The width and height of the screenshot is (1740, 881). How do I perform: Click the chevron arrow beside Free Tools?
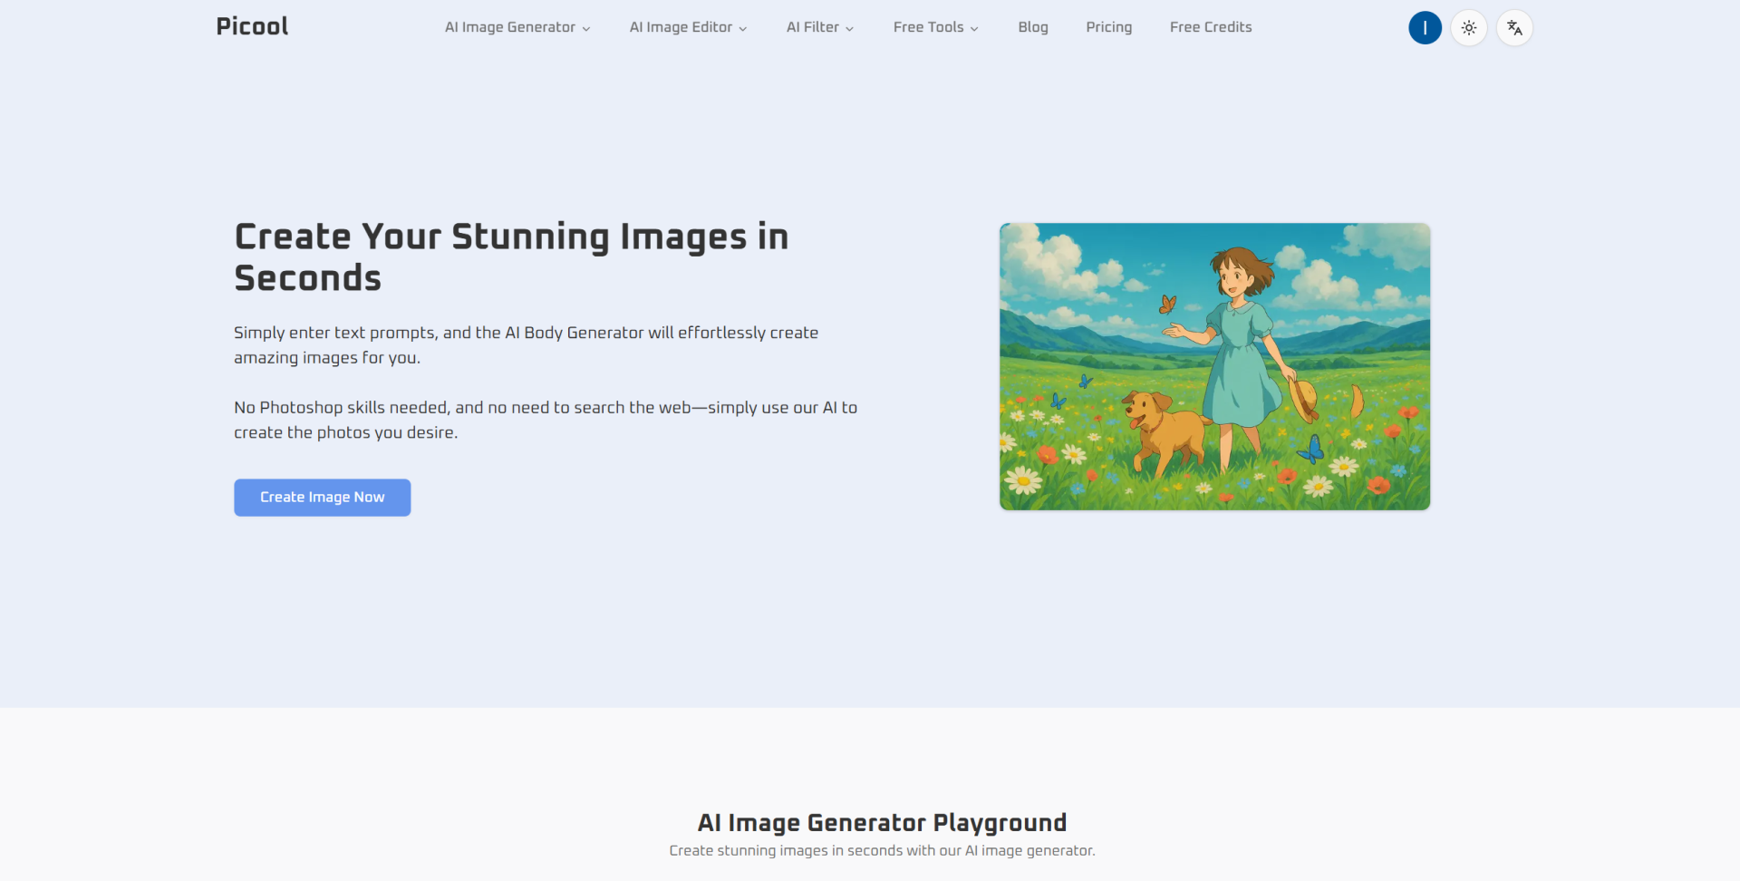[974, 29]
